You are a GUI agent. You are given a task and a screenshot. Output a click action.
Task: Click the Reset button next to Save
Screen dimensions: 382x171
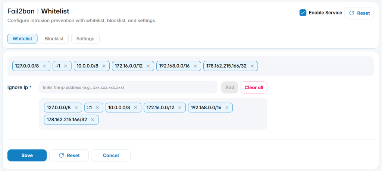[69, 155]
